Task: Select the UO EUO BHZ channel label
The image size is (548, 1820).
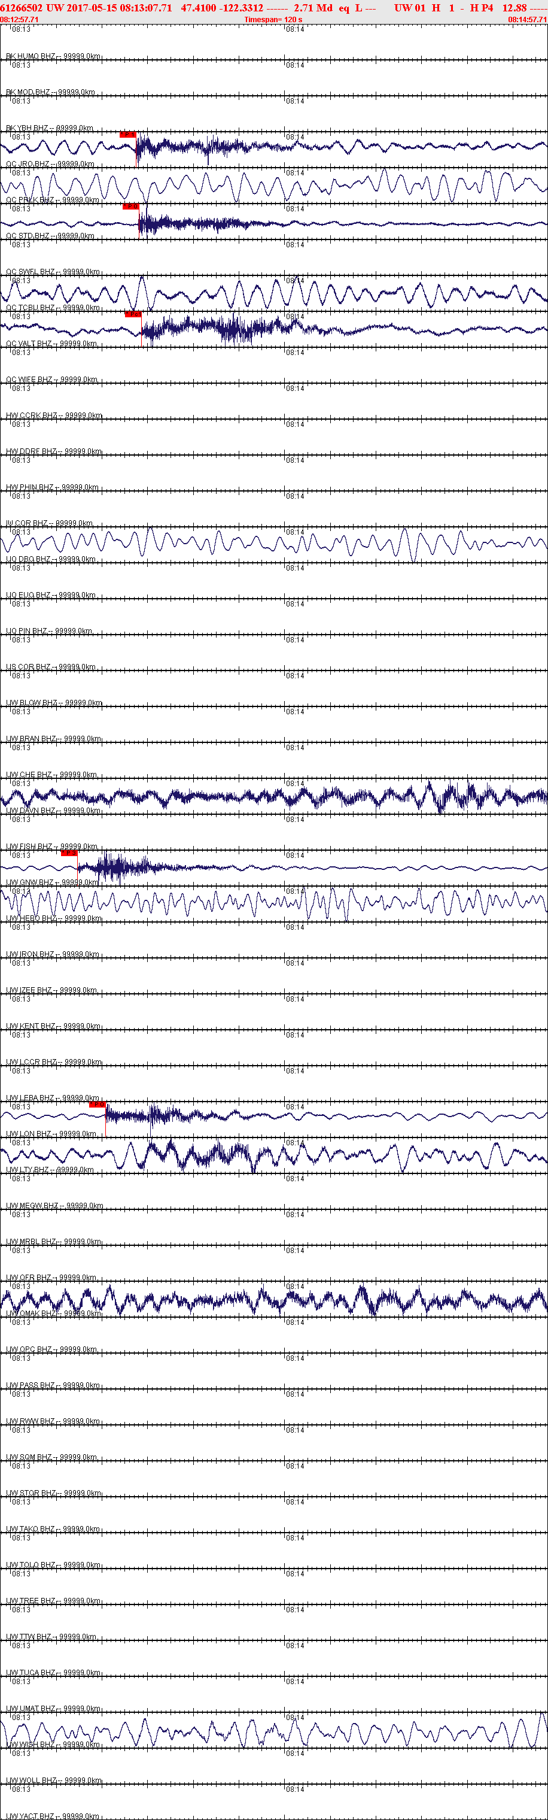Action: tap(50, 595)
